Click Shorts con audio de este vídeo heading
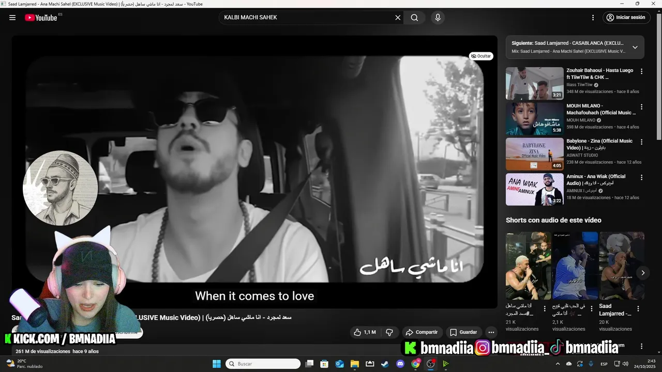This screenshot has height=372, width=662. (553, 220)
